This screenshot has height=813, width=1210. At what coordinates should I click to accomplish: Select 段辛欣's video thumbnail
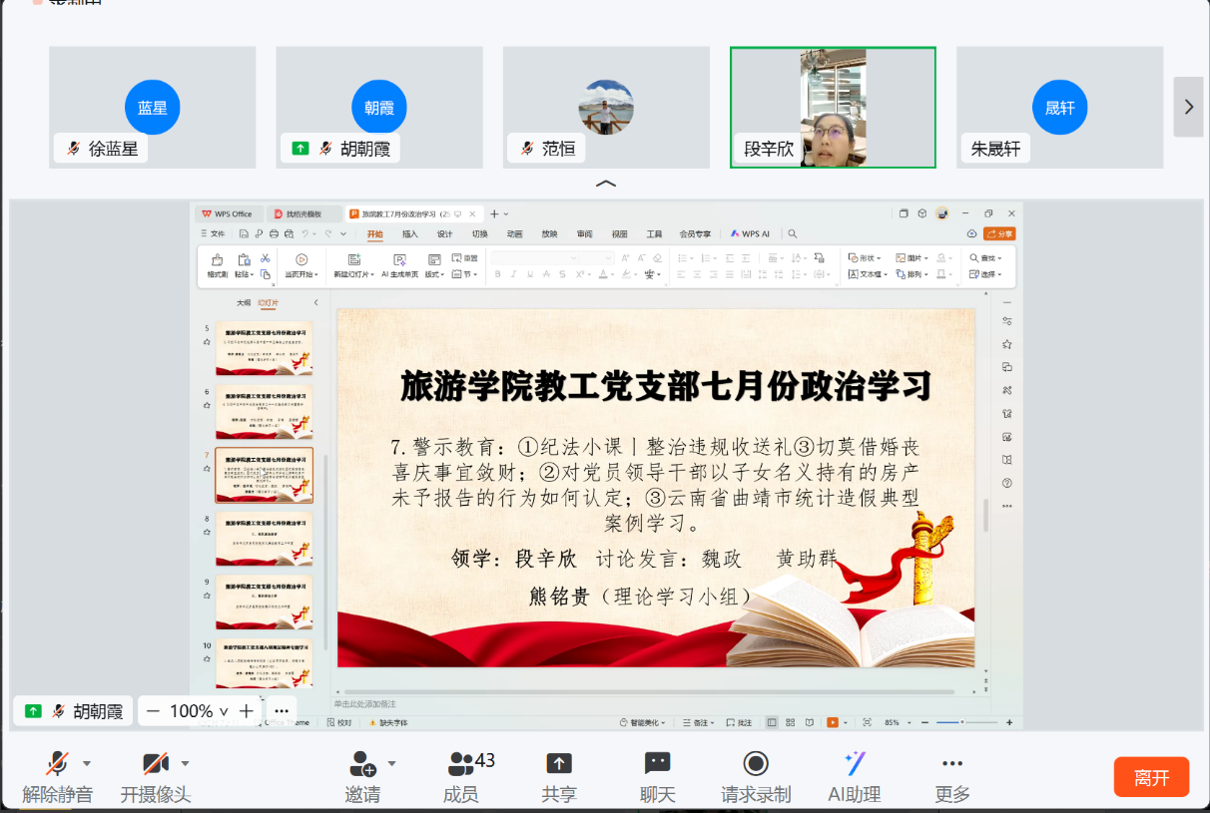click(833, 107)
